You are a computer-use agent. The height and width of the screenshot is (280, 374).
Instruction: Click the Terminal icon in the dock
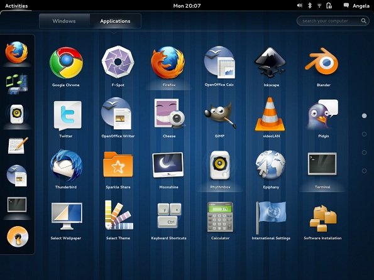tap(17, 205)
